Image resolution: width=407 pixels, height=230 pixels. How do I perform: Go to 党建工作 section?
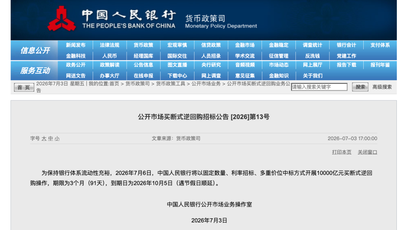point(346,56)
